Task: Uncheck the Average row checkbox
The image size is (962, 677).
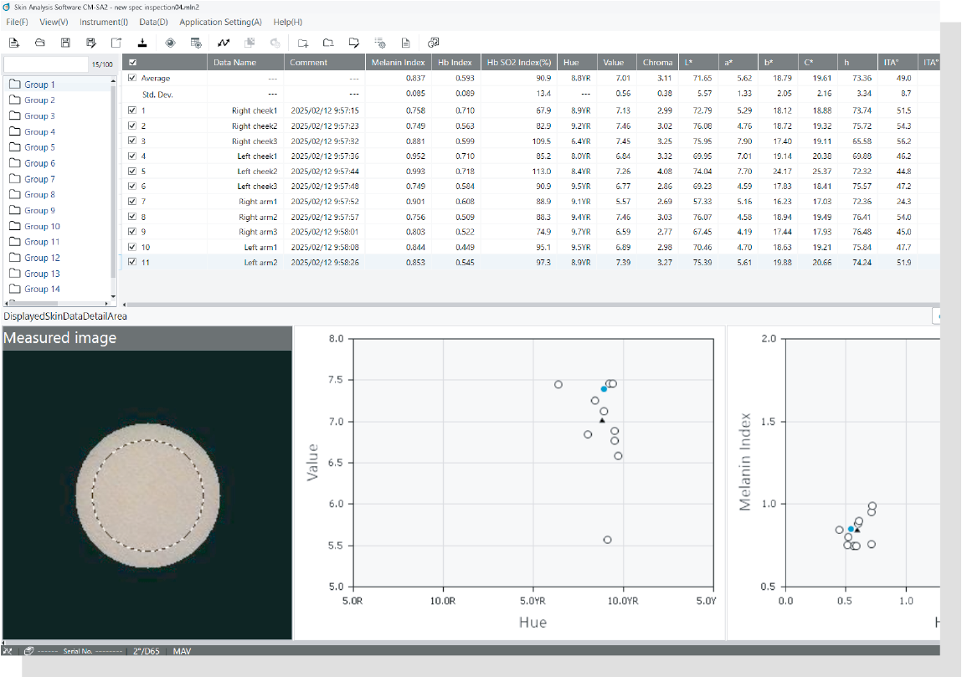Action: tap(132, 78)
